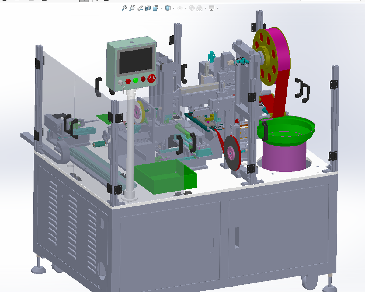
Task: Toggle the Section View tool
Action: (x=148, y=8)
